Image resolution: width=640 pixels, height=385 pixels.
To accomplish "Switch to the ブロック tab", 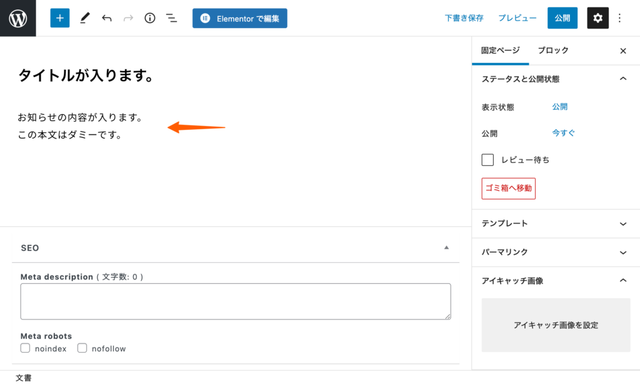I will click(552, 51).
